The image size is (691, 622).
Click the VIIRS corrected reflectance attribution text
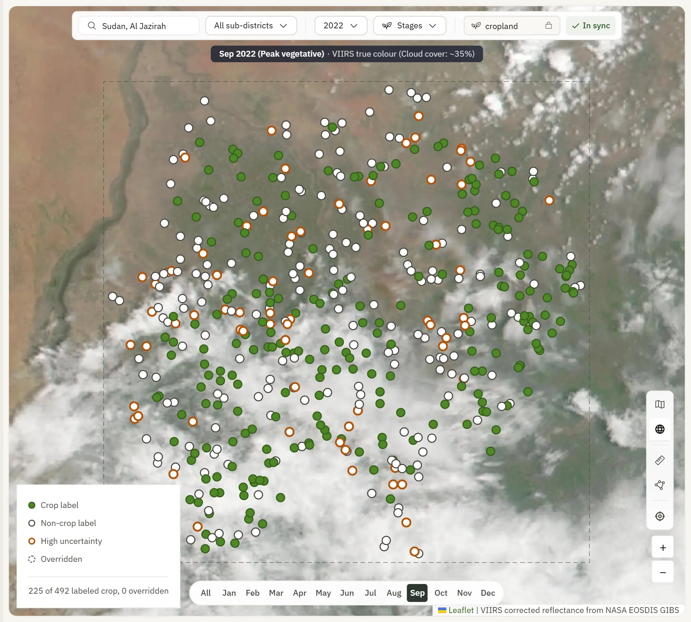(580, 610)
